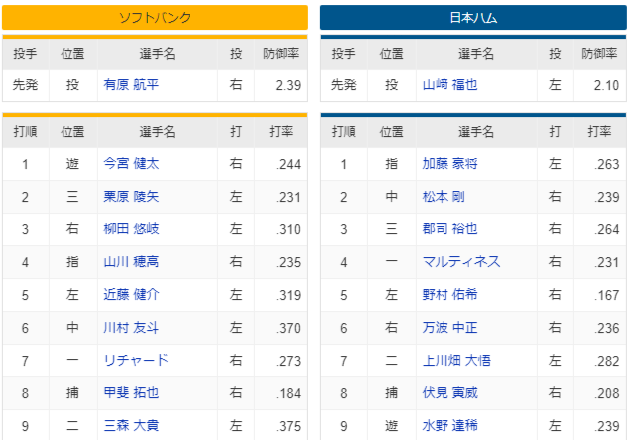This screenshot has height=440, width=635.
Task: Select position 捕 in 伏見 寅威 row
Action: coord(392,393)
